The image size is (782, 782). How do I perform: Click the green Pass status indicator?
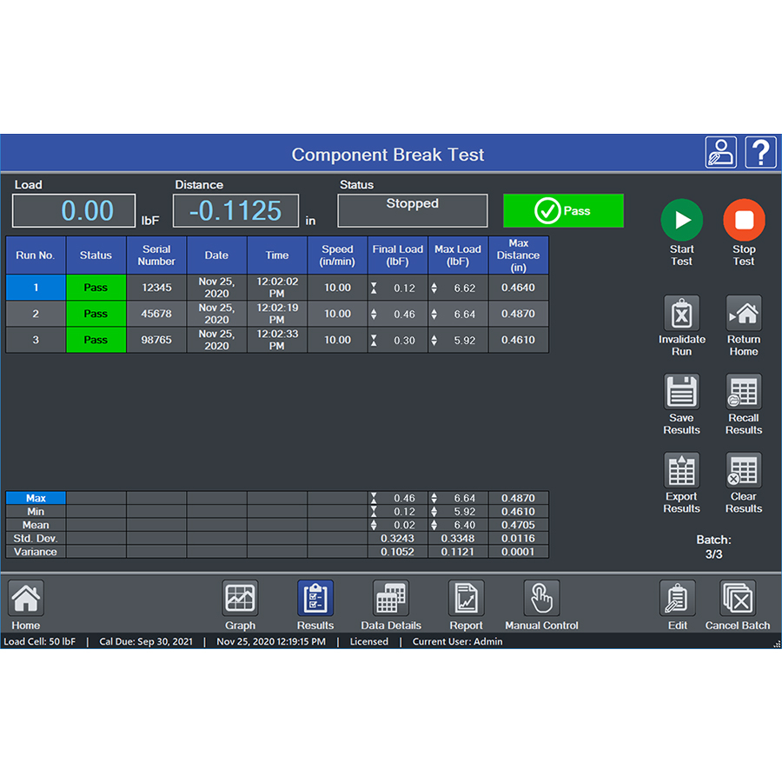click(563, 210)
